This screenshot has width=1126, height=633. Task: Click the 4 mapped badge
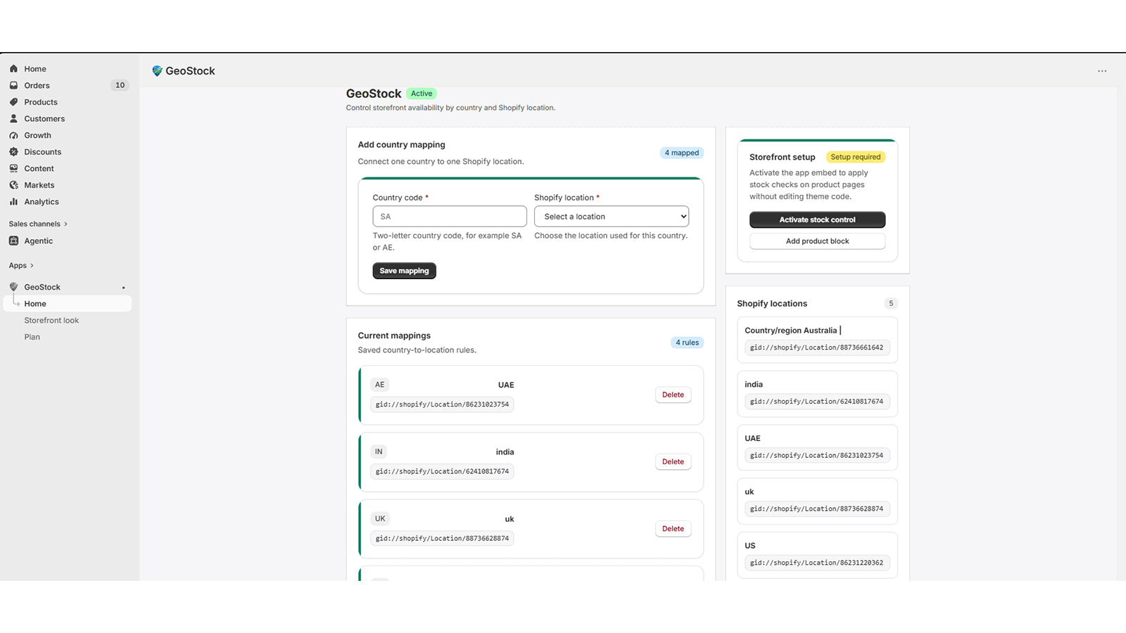pos(682,153)
